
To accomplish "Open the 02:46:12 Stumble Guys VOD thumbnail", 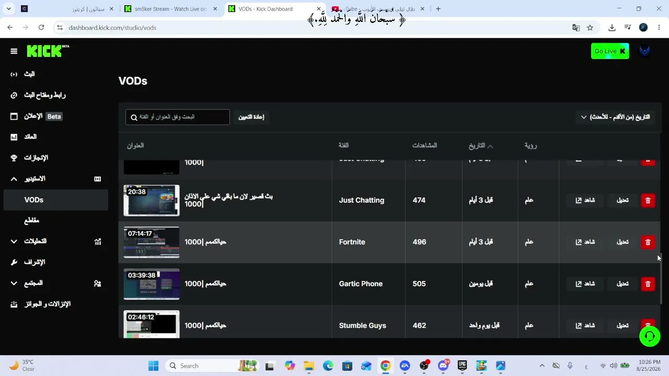I will point(152,324).
